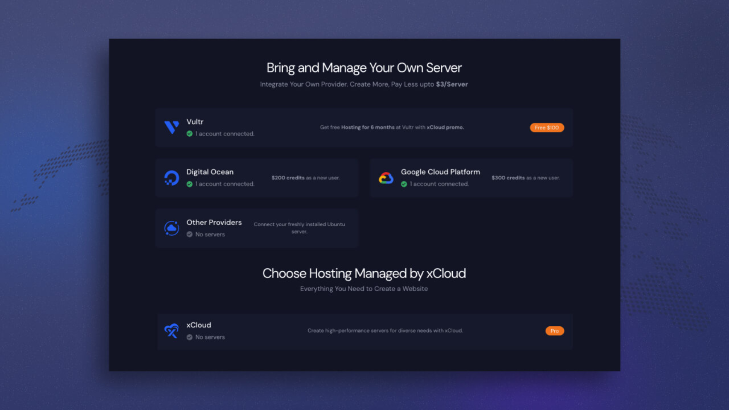
Task: Pick the xCloud hosting name
Action: tap(198, 325)
